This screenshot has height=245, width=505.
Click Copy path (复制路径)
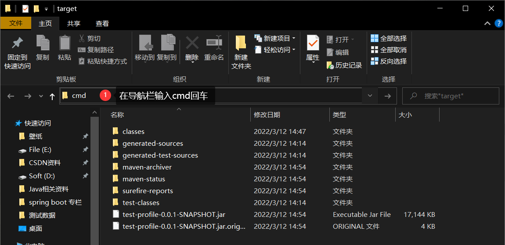tap(96, 50)
